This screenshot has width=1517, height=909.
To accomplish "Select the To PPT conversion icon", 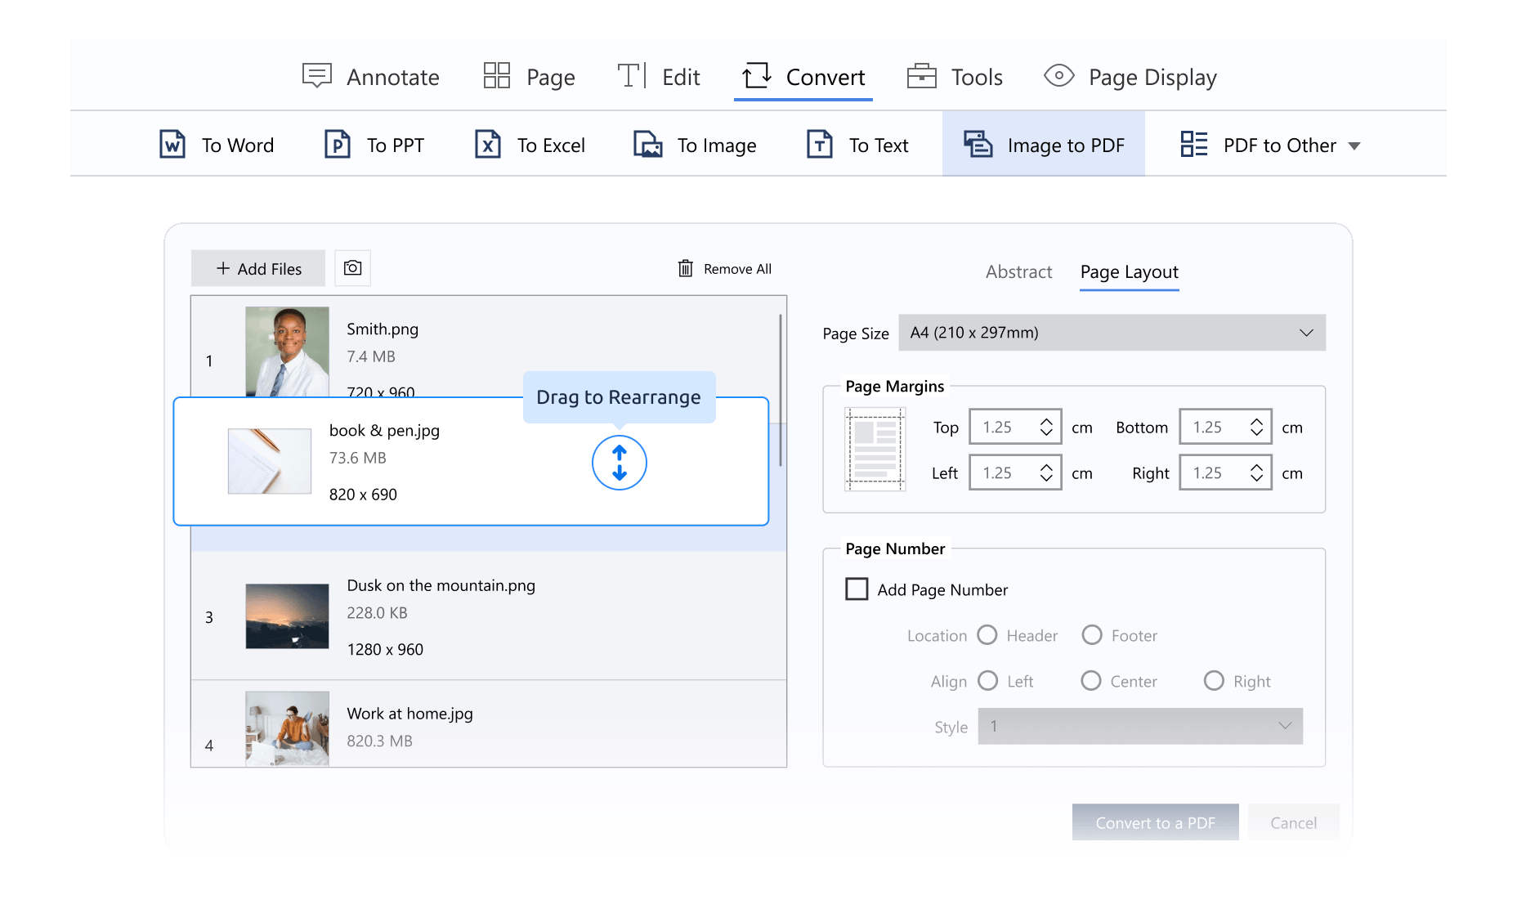I will (x=337, y=145).
